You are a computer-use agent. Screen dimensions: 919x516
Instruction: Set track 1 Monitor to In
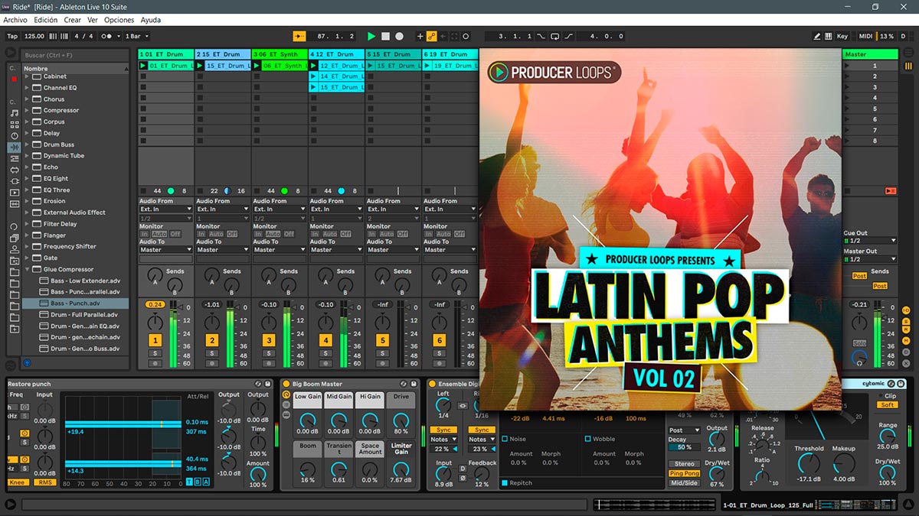click(144, 234)
